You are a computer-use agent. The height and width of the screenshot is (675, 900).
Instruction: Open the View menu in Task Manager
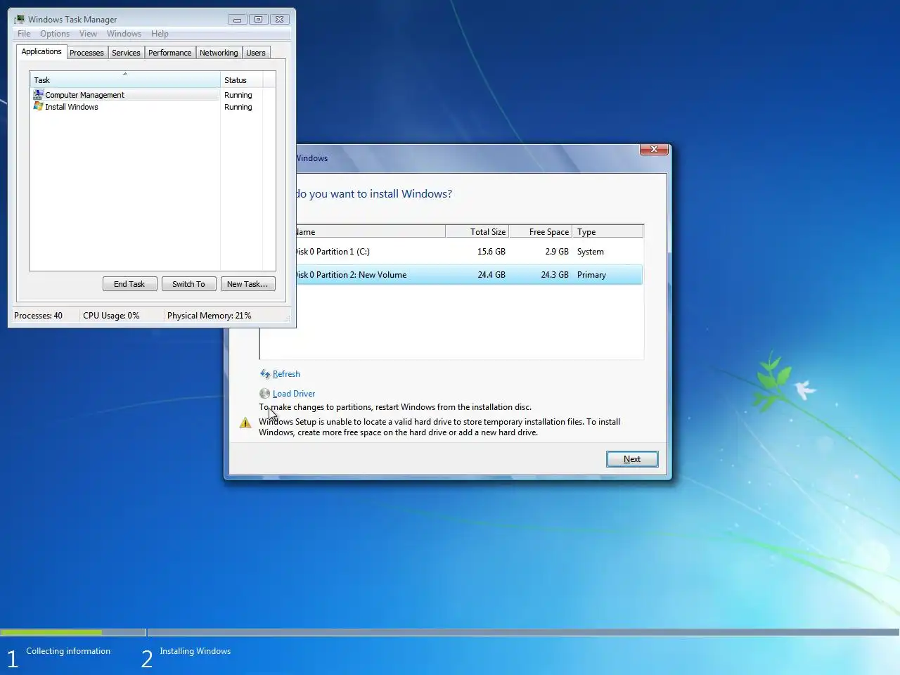click(x=88, y=34)
